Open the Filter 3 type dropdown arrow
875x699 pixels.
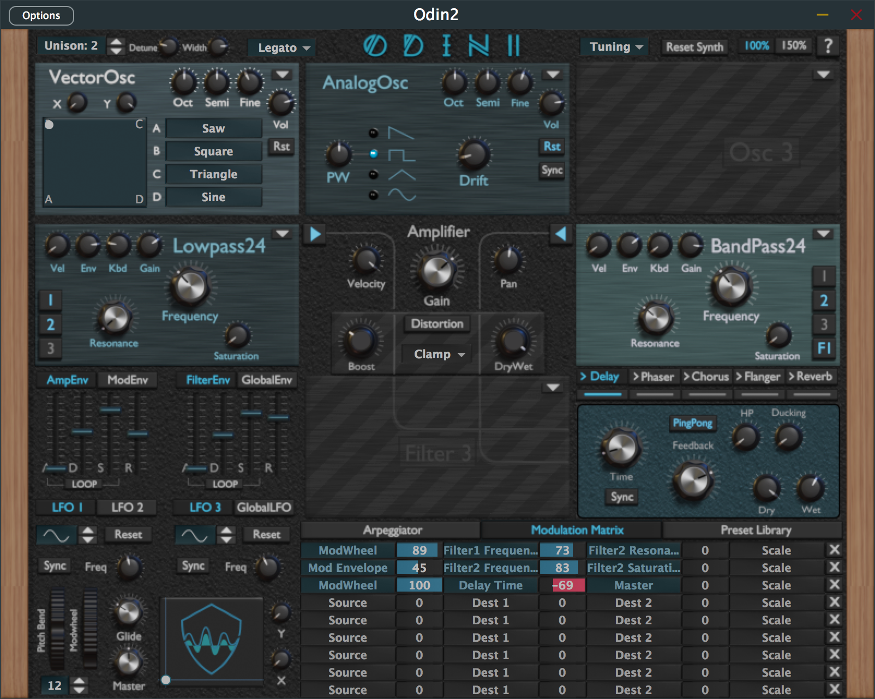point(553,388)
